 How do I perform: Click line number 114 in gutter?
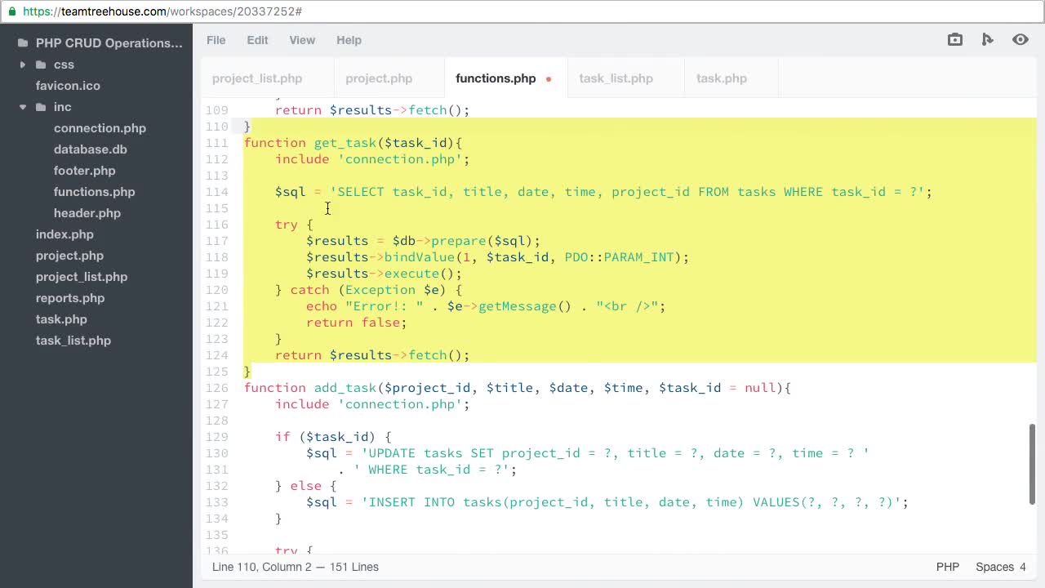(216, 192)
